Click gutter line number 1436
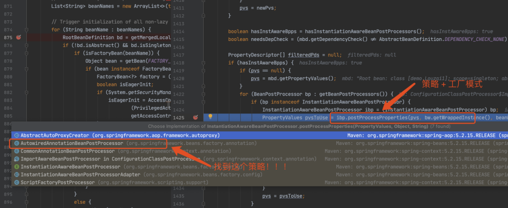Screen dimensions: 508x208 tap(178, 203)
